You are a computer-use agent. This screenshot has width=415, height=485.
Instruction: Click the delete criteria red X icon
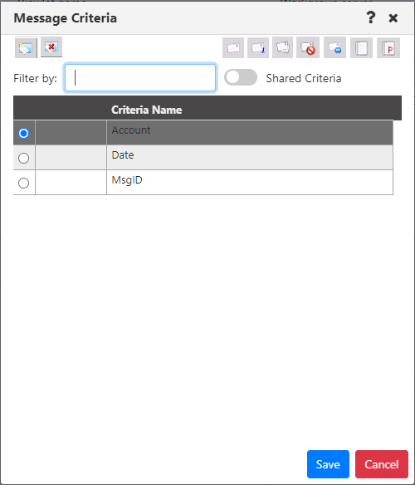[x=51, y=47]
